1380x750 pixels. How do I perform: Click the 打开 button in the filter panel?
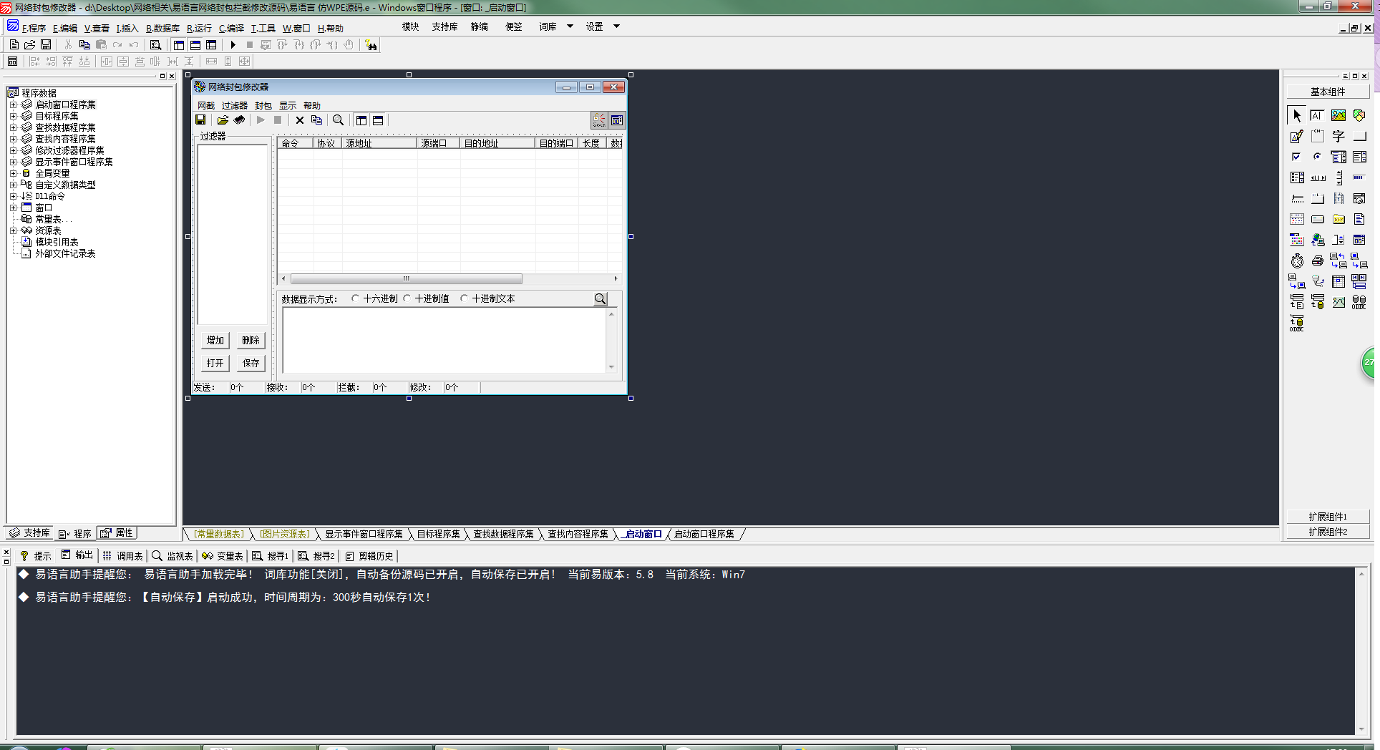click(x=215, y=363)
